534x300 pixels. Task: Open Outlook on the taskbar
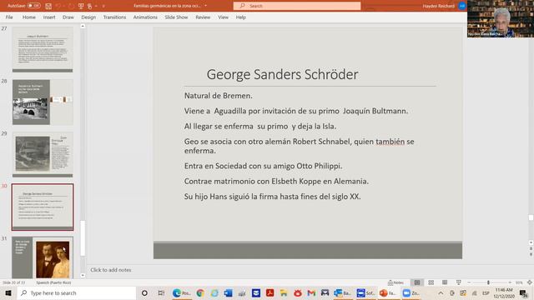[x=342, y=292]
